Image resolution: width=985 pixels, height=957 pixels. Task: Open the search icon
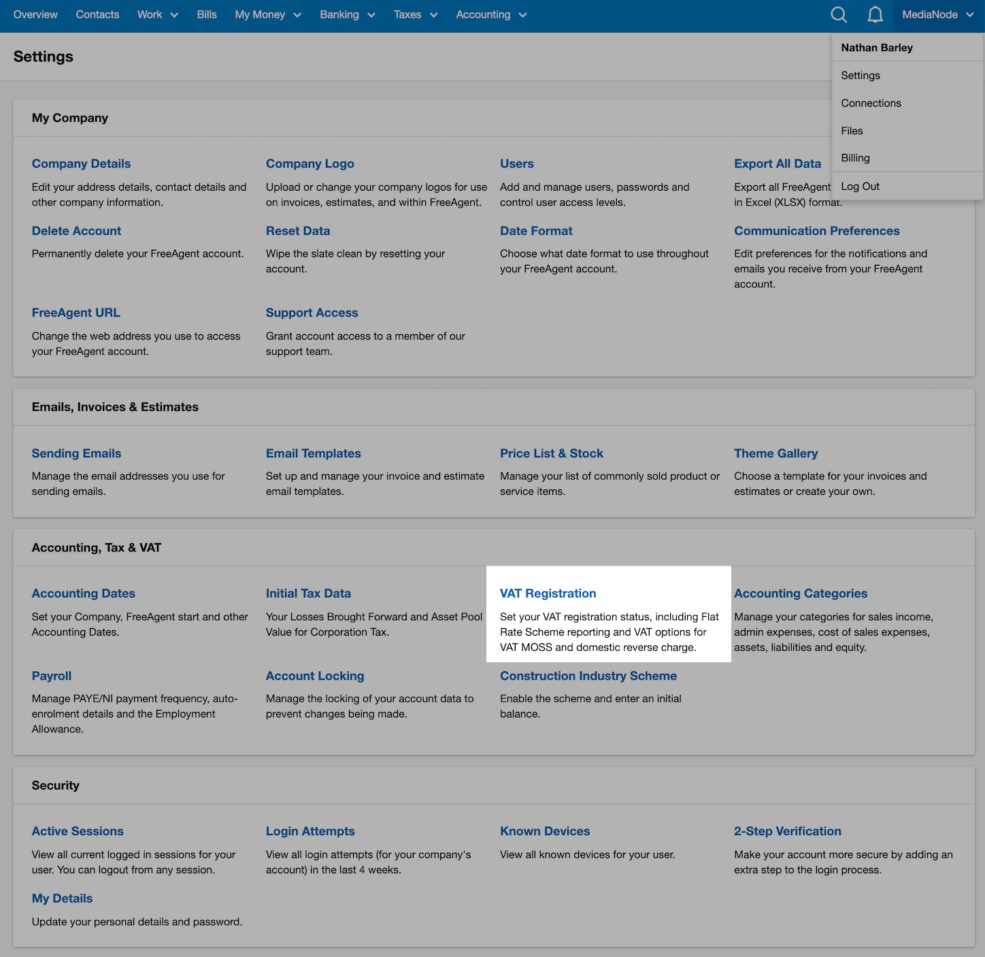839,14
